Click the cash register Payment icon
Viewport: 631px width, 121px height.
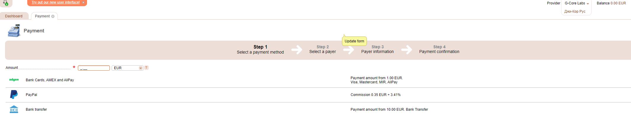pyautogui.click(x=14, y=31)
